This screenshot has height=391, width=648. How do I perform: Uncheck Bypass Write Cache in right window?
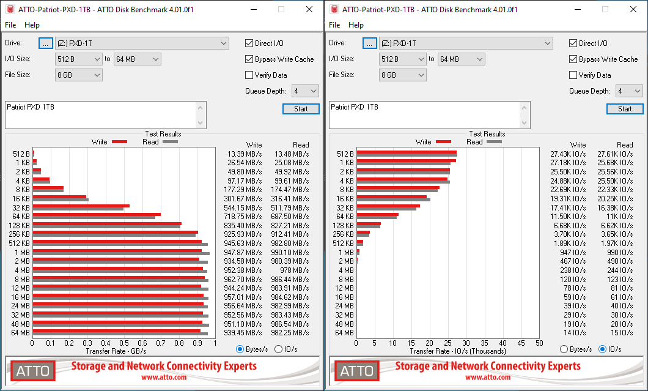(573, 59)
